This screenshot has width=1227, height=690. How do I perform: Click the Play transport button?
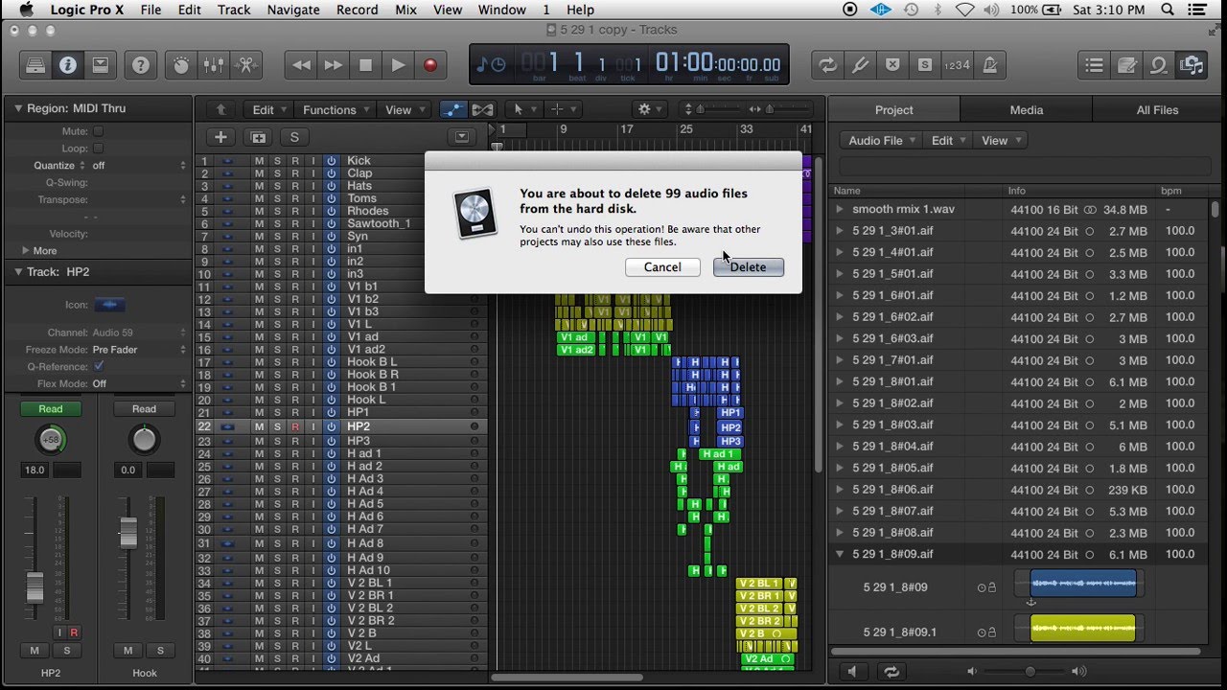pyautogui.click(x=398, y=65)
